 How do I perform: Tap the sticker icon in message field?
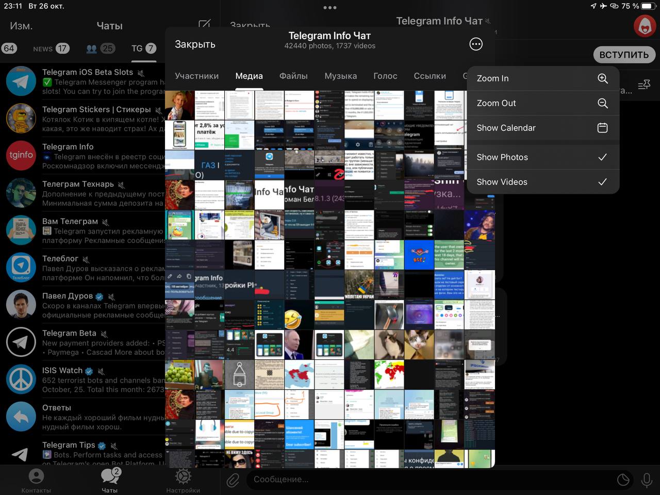tap(623, 480)
